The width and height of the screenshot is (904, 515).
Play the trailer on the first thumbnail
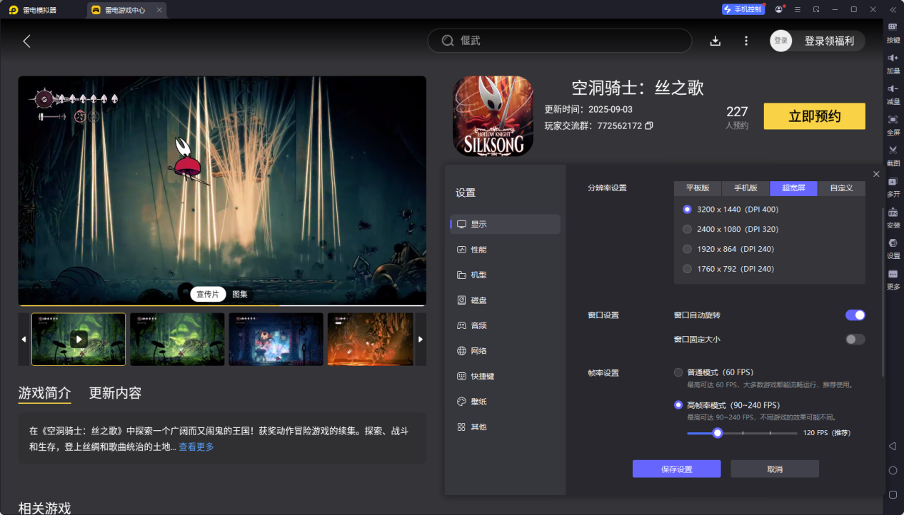(x=79, y=339)
